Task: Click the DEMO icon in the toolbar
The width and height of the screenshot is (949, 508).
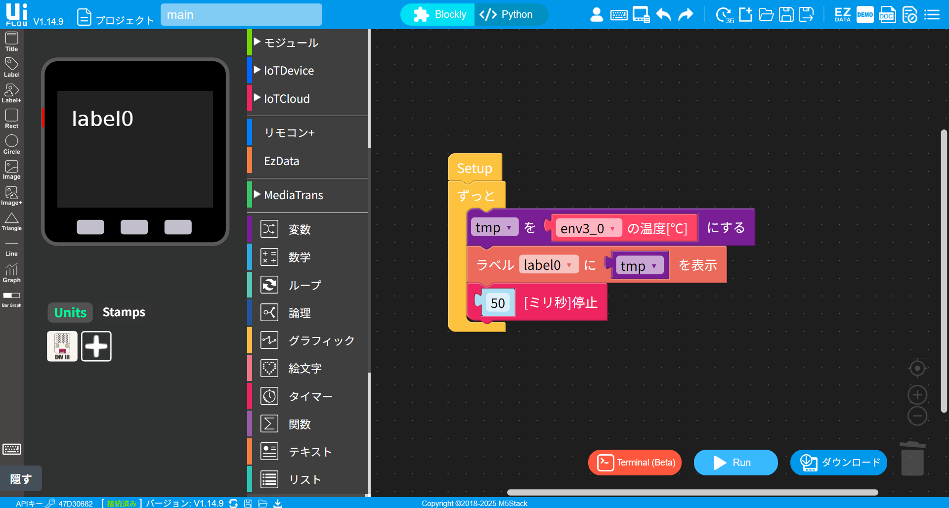Action: pos(864,14)
